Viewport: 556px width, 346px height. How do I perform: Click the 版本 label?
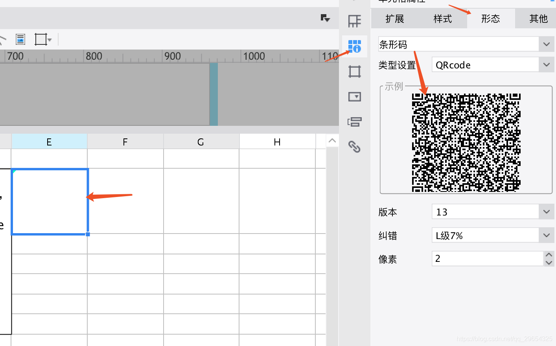tap(388, 212)
